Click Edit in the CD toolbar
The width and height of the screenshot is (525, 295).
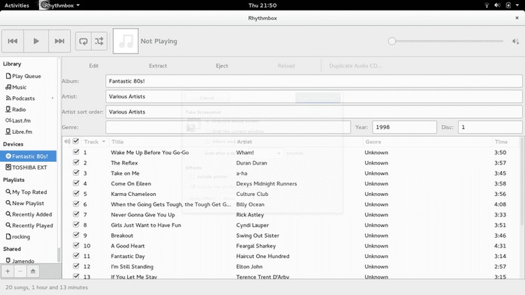(94, 66)
